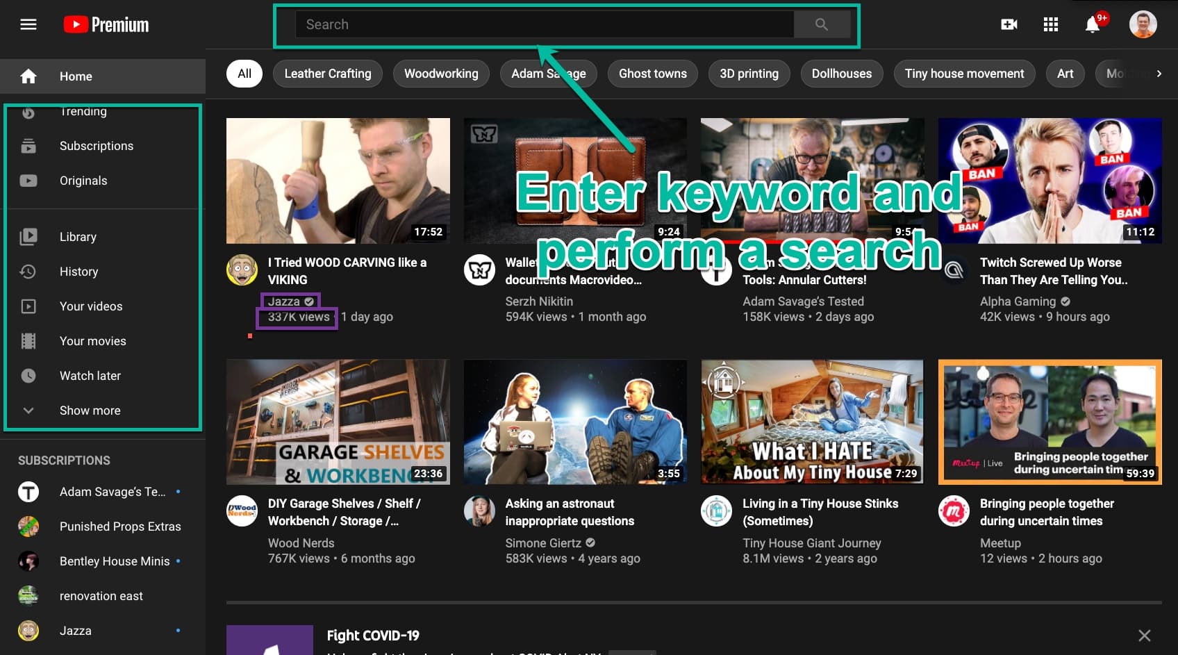Open the profile avatar menu
Screen dimensions: 1178x655
click(x=1143, y=24)
